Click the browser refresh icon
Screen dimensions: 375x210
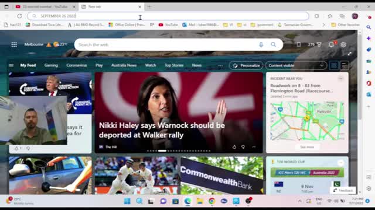[x=19, y=16]
